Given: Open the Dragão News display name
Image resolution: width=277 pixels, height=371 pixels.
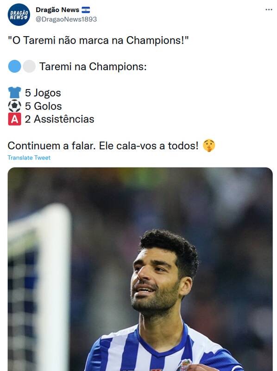Looking at the screenshot, I should pyautogui.click(x=57, y=10).
